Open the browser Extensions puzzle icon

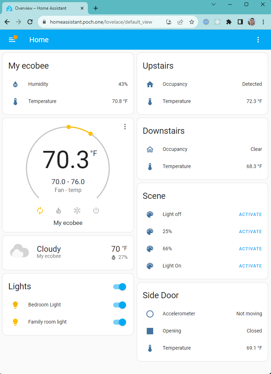pyautogui.click(x=229, y=22)
